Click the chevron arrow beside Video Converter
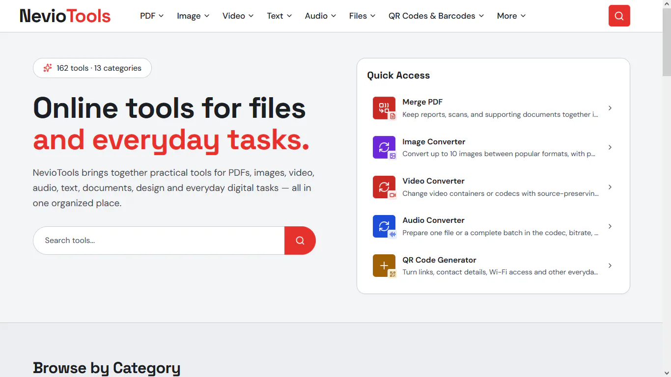 (610, 187)
